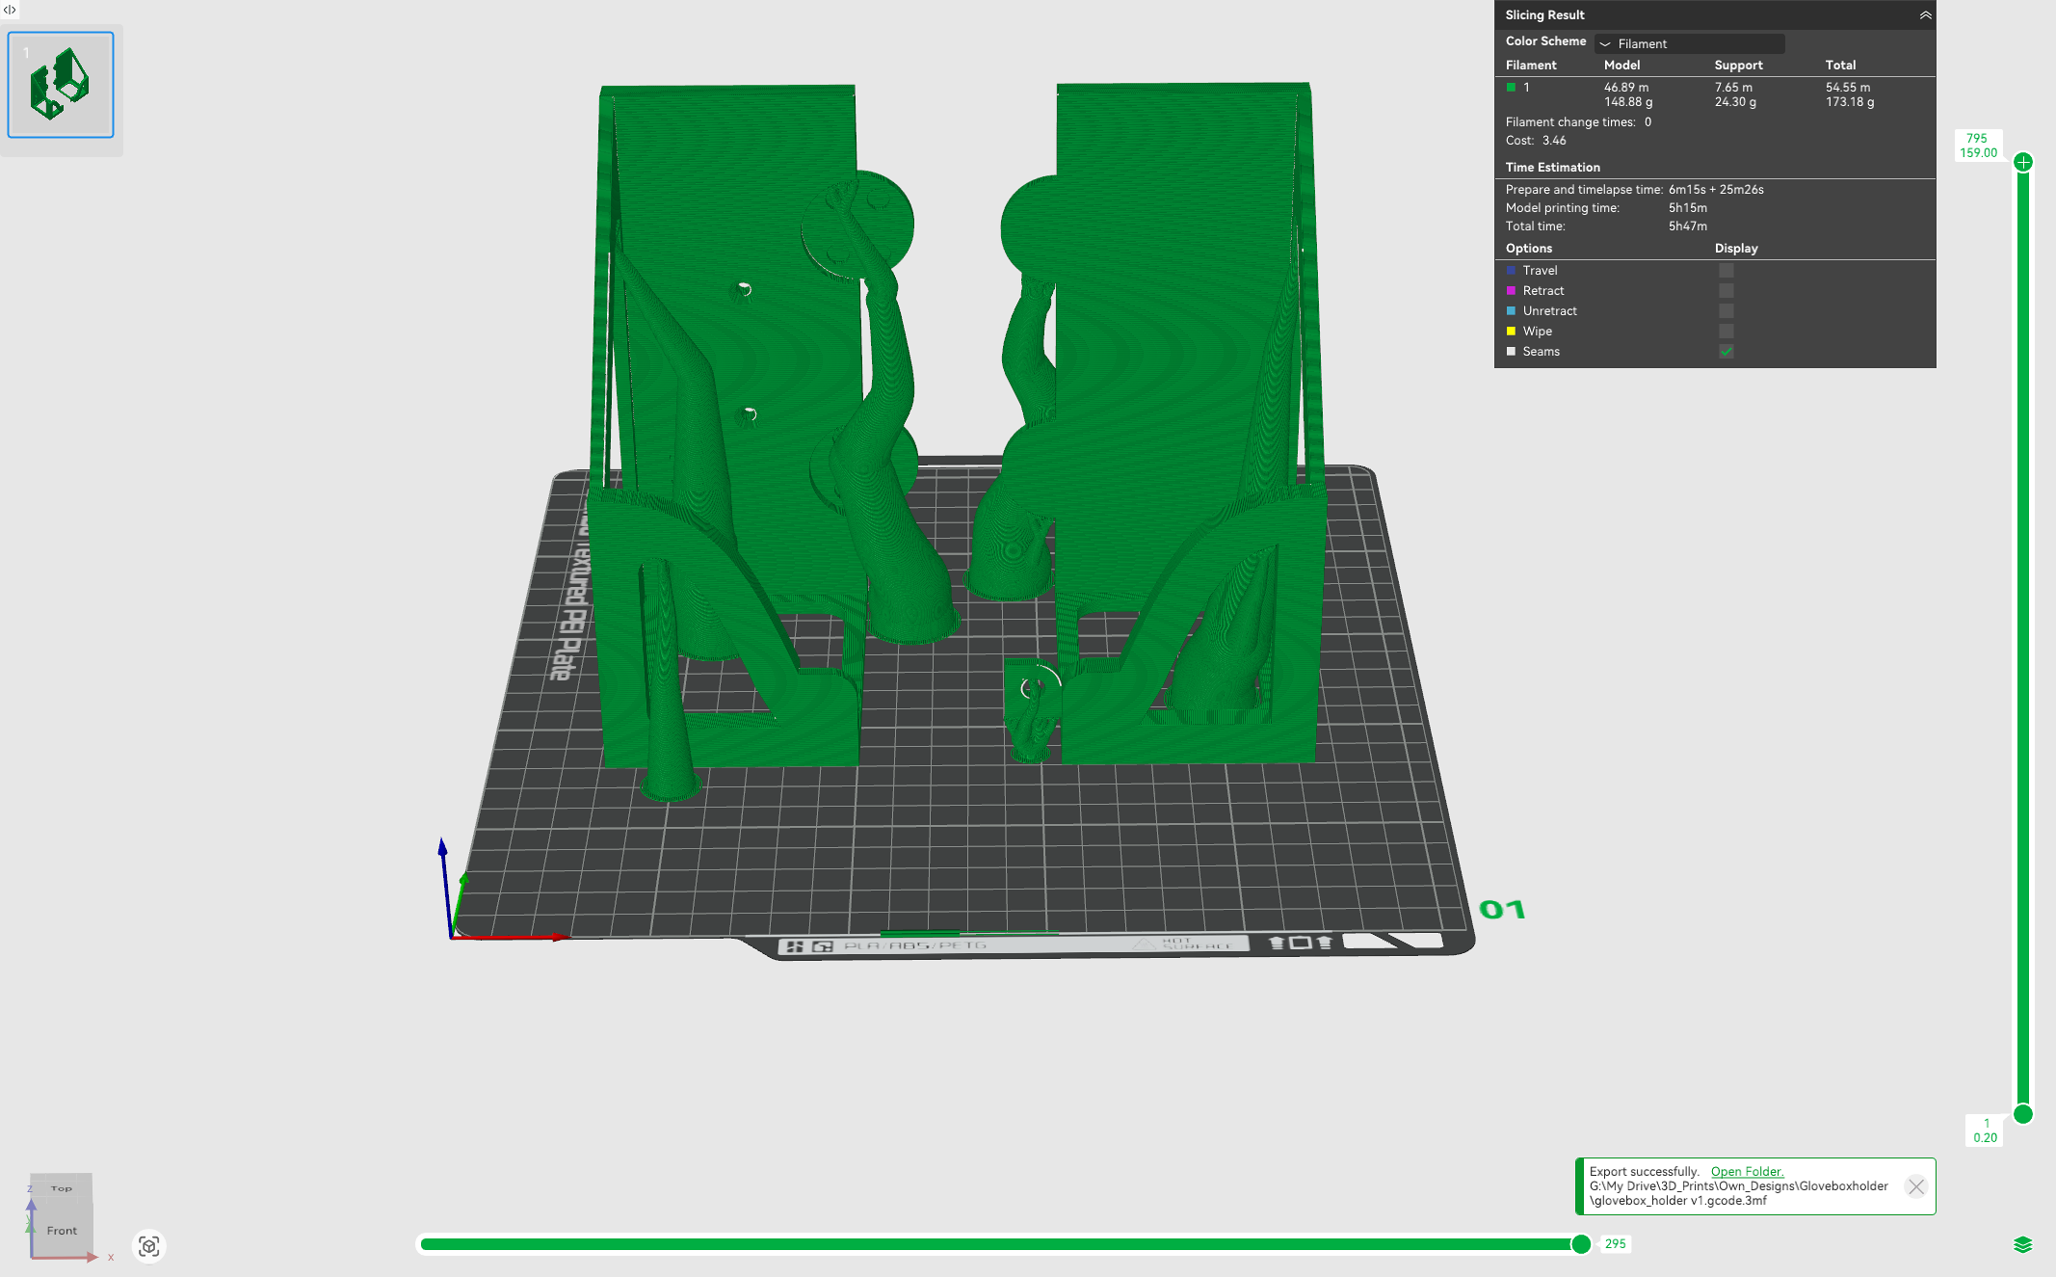Click the '795 159.00' top layer label

point(1978,146)
